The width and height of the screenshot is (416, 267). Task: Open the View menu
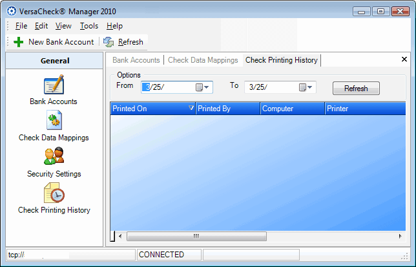(x=63, y=26)
